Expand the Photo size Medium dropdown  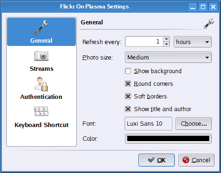click(168, 57)
